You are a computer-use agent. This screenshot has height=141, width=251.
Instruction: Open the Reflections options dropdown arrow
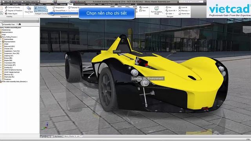click(47, 11)
